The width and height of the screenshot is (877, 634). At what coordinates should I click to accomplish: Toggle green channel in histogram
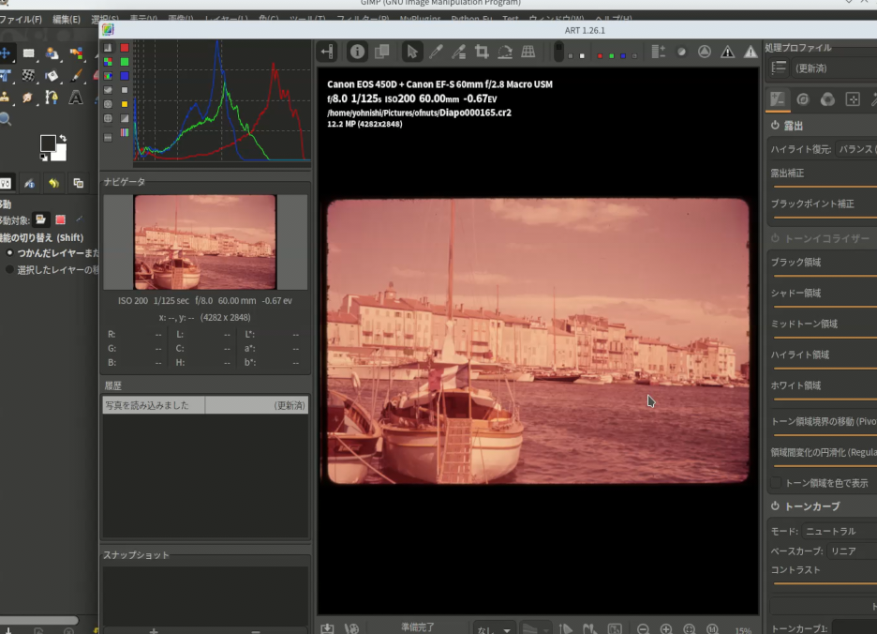[x=124, y=62]
